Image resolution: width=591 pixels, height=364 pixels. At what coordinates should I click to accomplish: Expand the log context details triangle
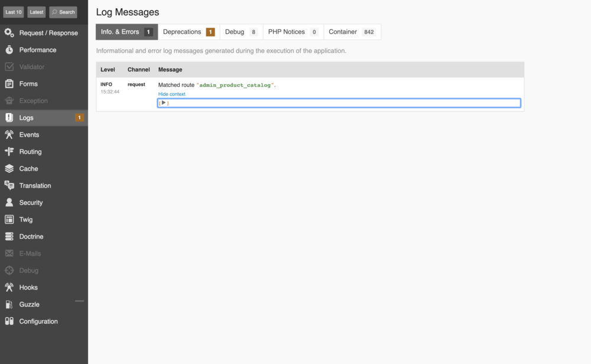pyautogui.click(x=163, y=102)
